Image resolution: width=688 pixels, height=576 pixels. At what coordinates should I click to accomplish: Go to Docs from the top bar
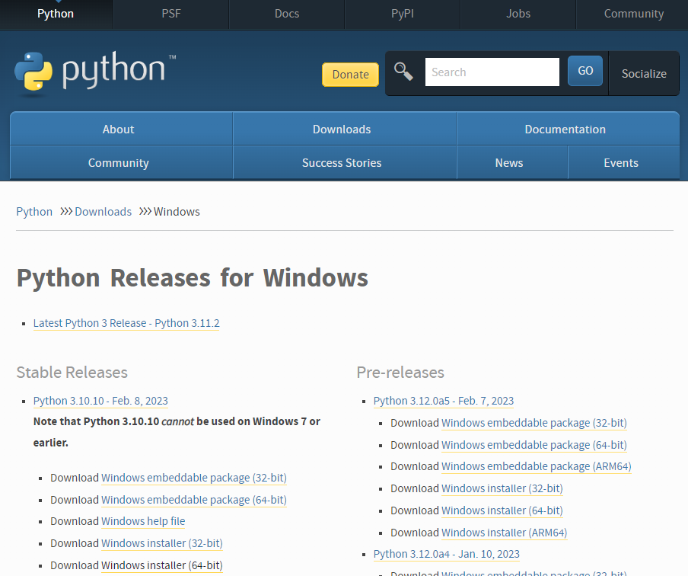(286, 13)
